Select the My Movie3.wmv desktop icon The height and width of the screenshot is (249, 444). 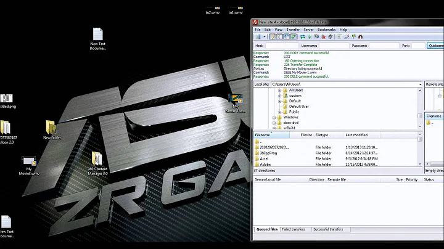tap(29, 166)
